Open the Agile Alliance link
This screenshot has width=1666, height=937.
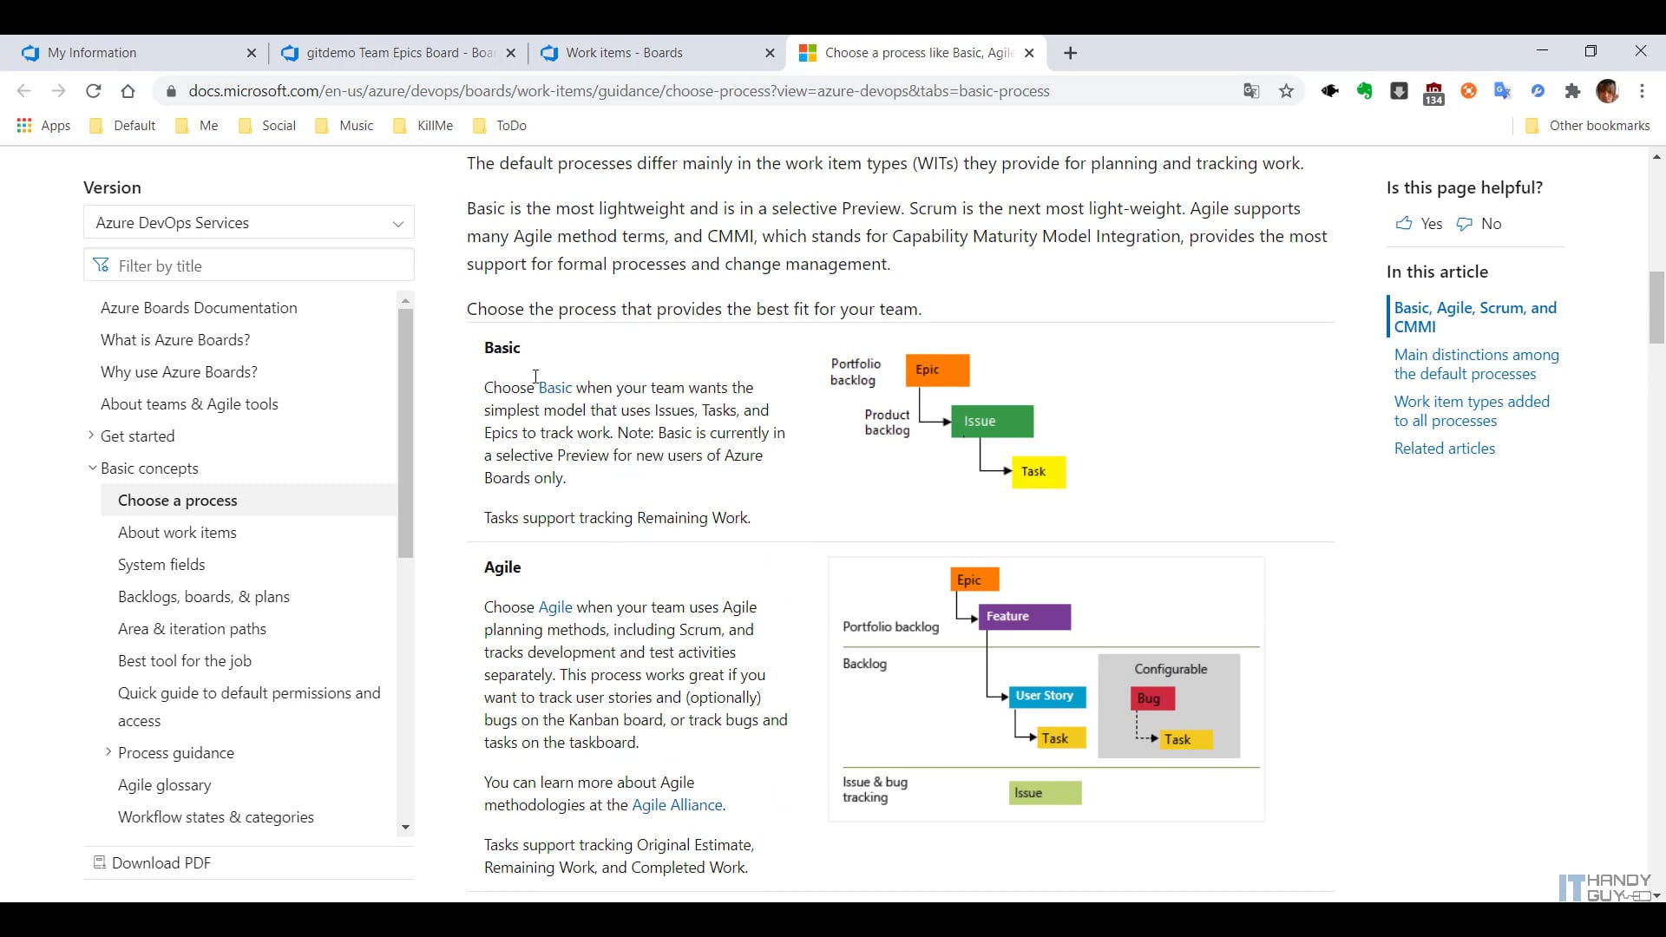tap(677, 805)
